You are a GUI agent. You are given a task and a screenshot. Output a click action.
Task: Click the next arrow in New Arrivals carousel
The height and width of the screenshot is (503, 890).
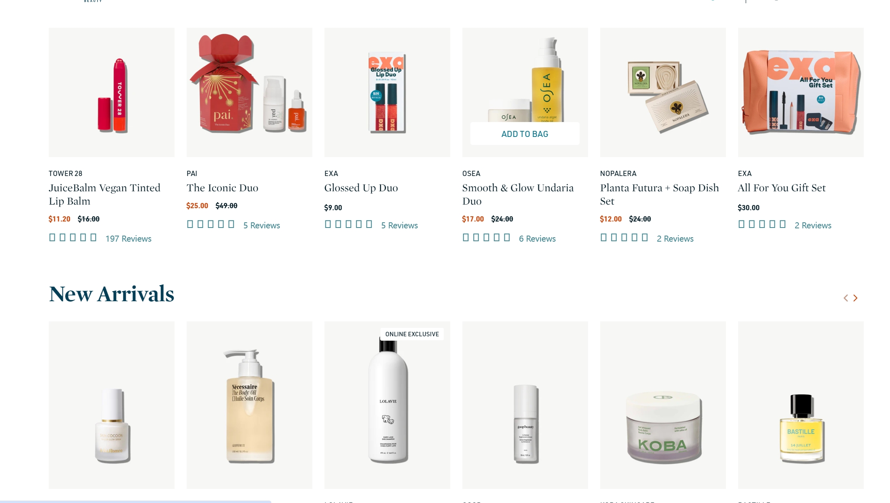click(855, 298)
